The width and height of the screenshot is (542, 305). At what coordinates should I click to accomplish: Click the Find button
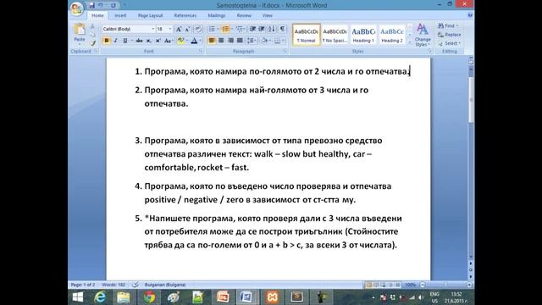(448, 26)
